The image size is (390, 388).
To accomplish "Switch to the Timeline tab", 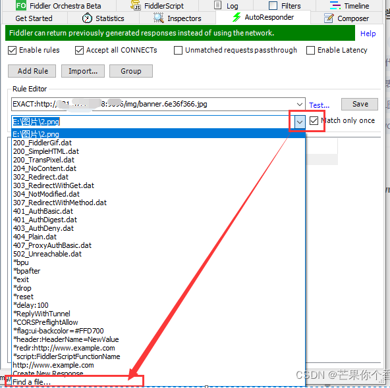I will click(x=349, y=5).
